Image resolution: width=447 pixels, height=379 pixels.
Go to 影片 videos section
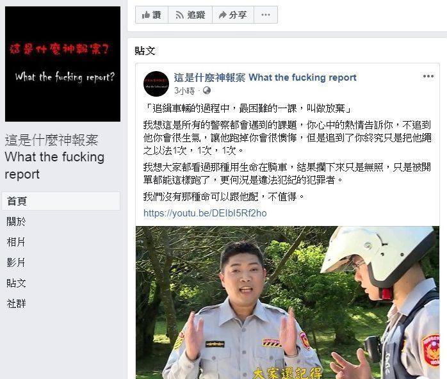point(16,262)
